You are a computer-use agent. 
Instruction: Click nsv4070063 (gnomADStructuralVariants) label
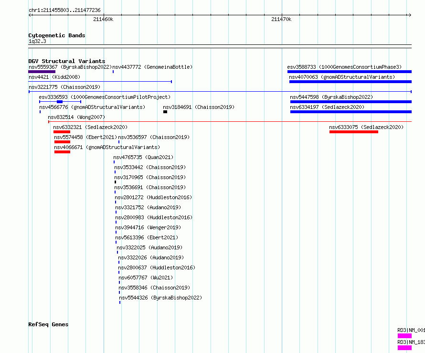342,77
